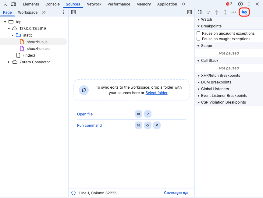Click the deactivate breakpoints icon
Image resolution: width=263 pixels, height=198 pixels.
tap(244, 12)
